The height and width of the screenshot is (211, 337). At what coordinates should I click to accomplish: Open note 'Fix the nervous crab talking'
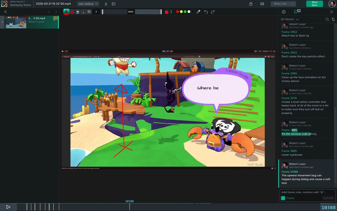pos(299,134)
